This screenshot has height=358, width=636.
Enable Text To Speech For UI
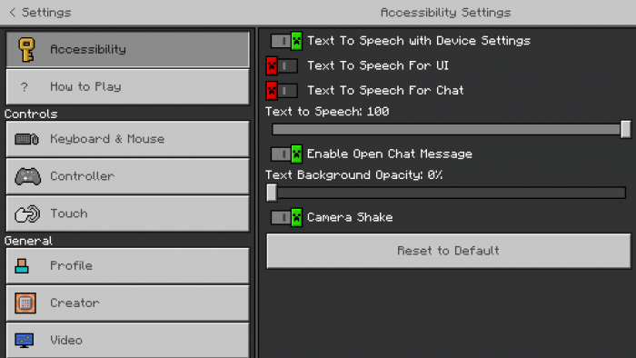[282, 65]
